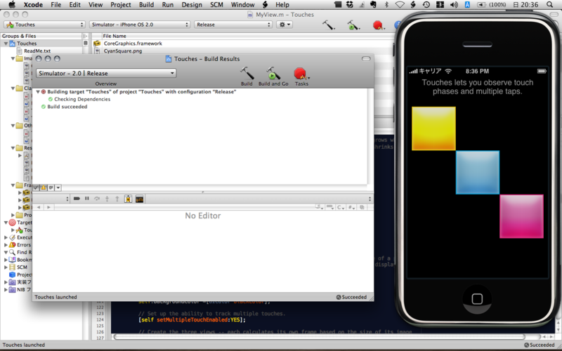
Task: Open Simulator - iPhone OS 2.0 SDK popup
Action: [140, 25]
